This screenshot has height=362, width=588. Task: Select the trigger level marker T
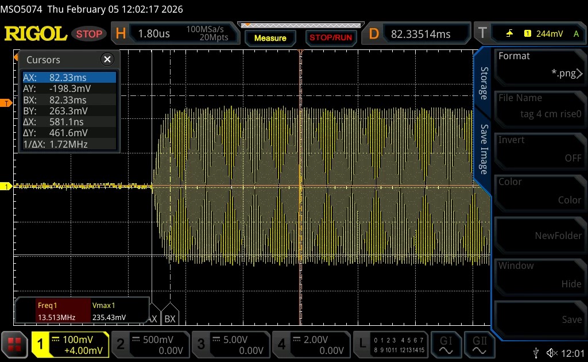coord(6,103)
